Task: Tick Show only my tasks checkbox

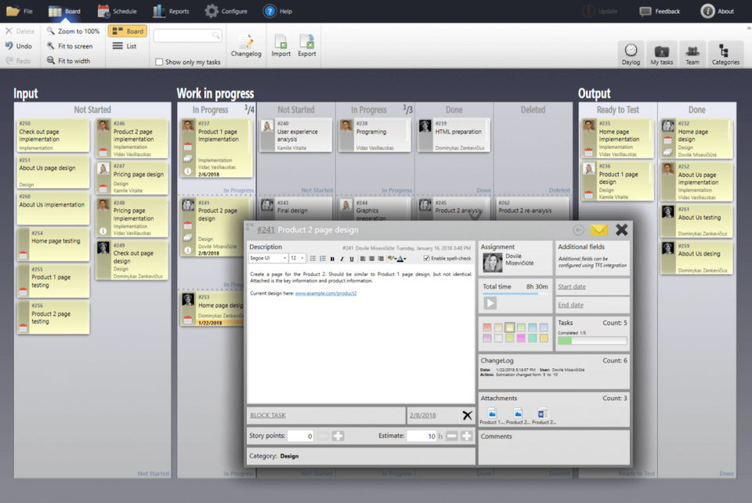Action: coord(159,62)
